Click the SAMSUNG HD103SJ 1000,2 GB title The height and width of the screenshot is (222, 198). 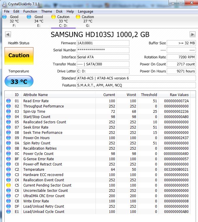(100, 35)
